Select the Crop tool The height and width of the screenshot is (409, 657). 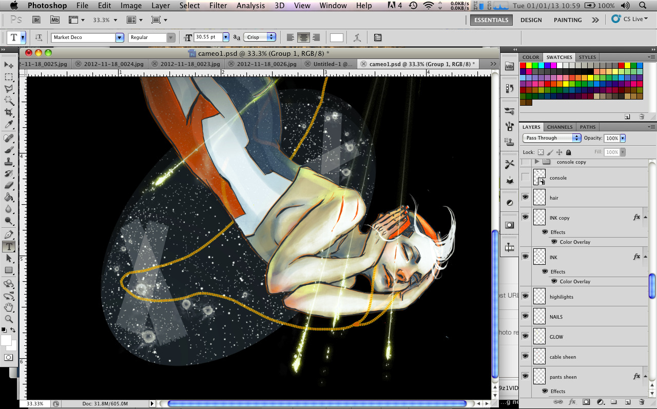[x=9, y=112]
